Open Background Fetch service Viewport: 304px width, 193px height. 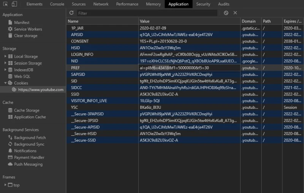[30, 138]
